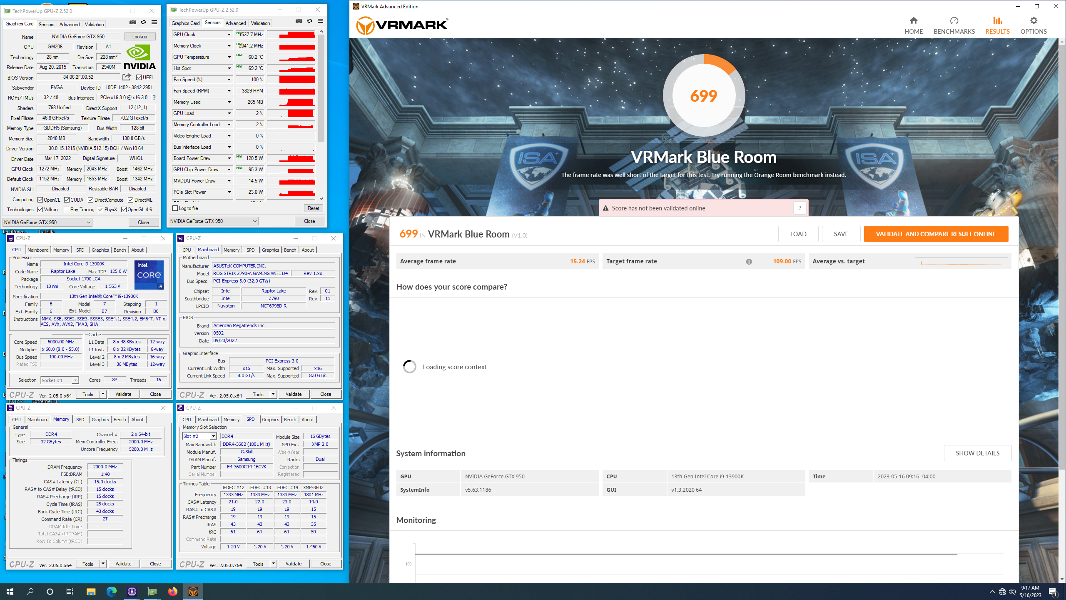Expand the Fan Speed (RPM) sensor dropdown
Image resolution: width=1066 pixels, height=600 pixels.
coord(229,91)
